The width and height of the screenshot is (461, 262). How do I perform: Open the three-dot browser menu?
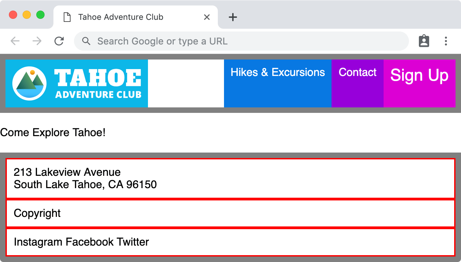pos(446,41)
